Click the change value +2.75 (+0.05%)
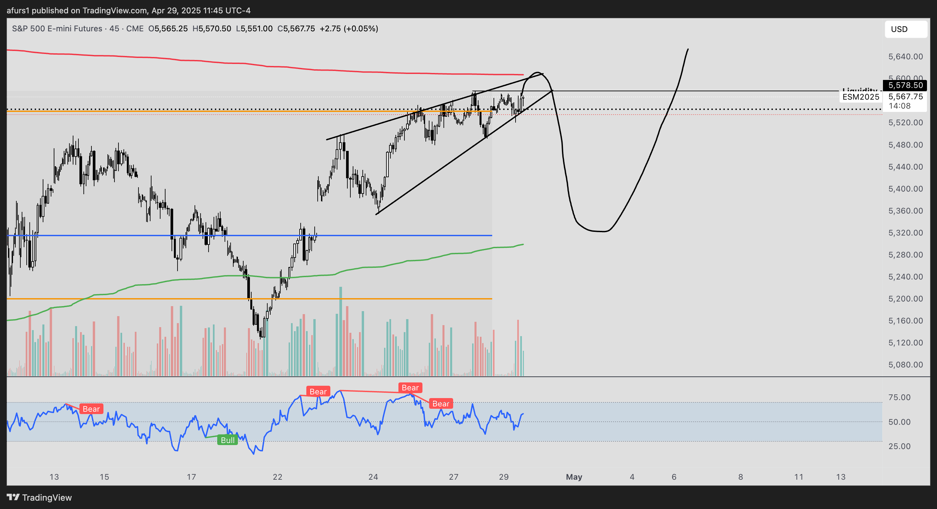 click(x=349, y=28)
